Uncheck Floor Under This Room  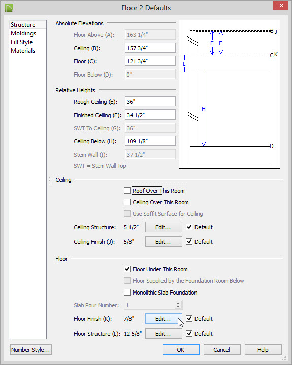127,269
